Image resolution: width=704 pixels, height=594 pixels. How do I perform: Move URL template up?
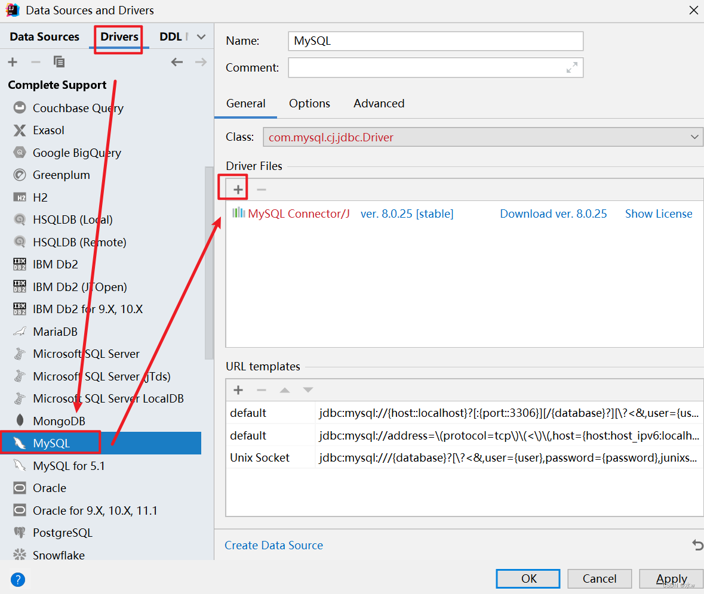coord(285,390)
